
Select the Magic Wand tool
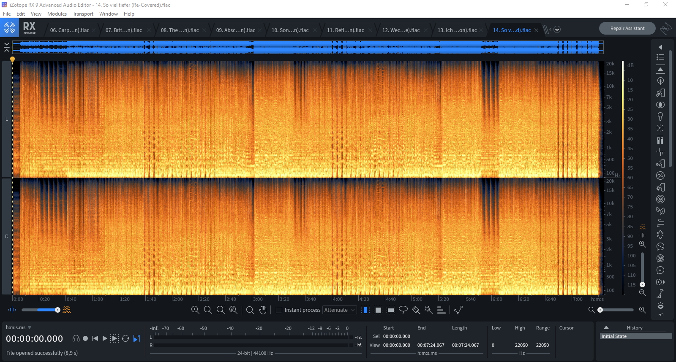click(428, 310)
